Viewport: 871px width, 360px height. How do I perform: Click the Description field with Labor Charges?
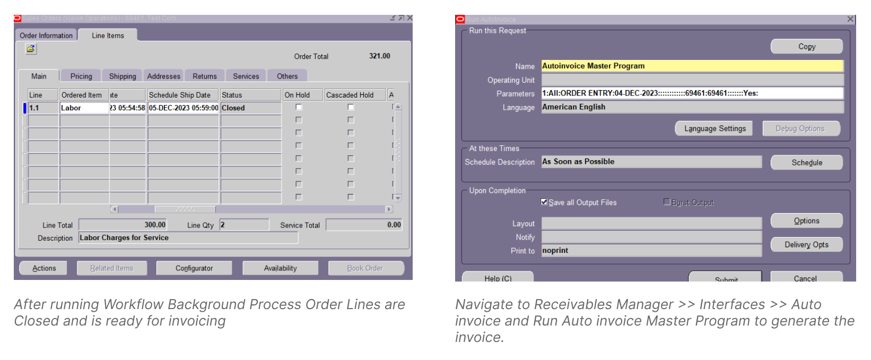click(x=188, y=238)
